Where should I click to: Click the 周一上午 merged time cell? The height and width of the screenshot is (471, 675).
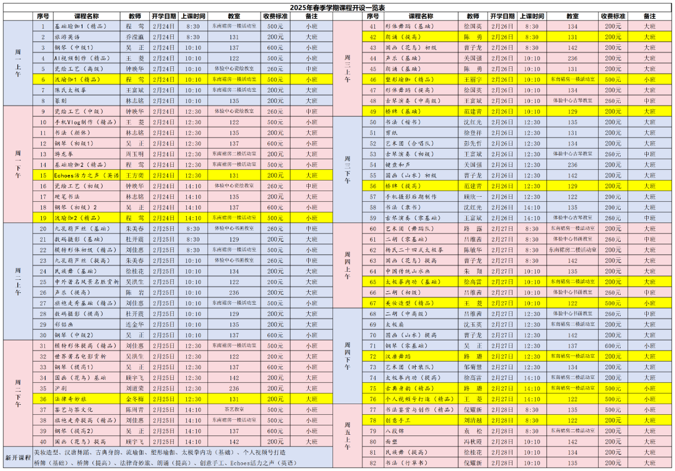(x=18, y=63)
